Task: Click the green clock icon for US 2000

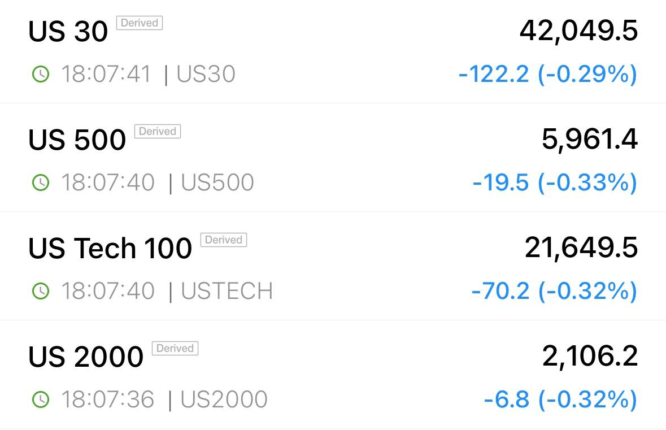Action: coord(41,400)
